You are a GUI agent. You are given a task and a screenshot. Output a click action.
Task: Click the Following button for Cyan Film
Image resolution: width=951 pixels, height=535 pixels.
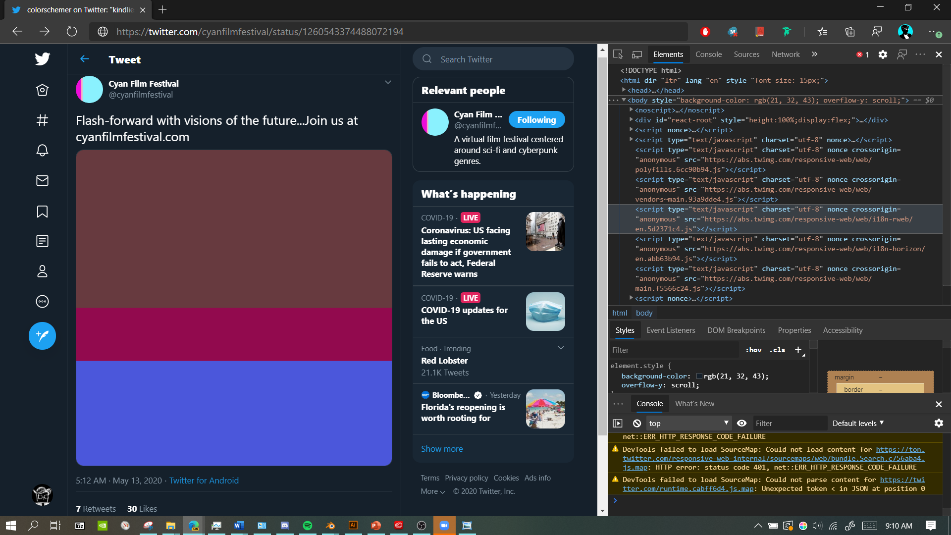pos(536,120)
